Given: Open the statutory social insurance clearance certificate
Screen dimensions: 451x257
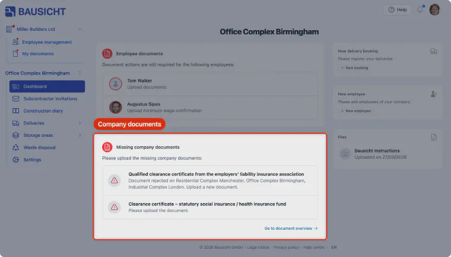Looking at the screenshot, I should point(210,207).
